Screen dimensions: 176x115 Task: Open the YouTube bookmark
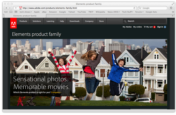tap(82, 12)
